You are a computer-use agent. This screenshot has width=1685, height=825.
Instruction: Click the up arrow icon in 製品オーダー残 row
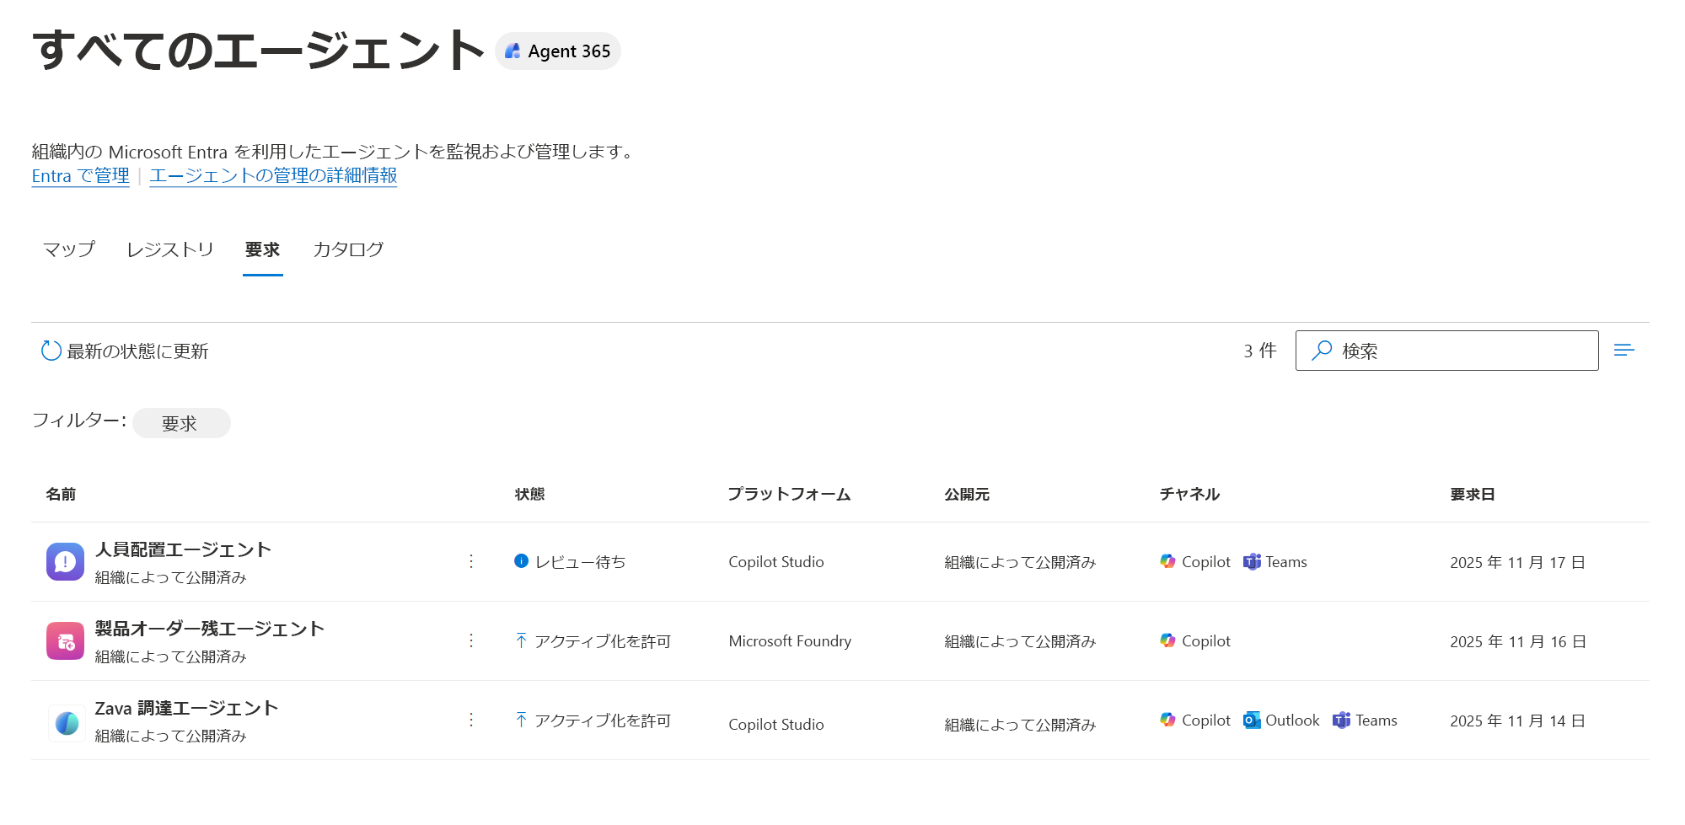click(x=521, y=641)
